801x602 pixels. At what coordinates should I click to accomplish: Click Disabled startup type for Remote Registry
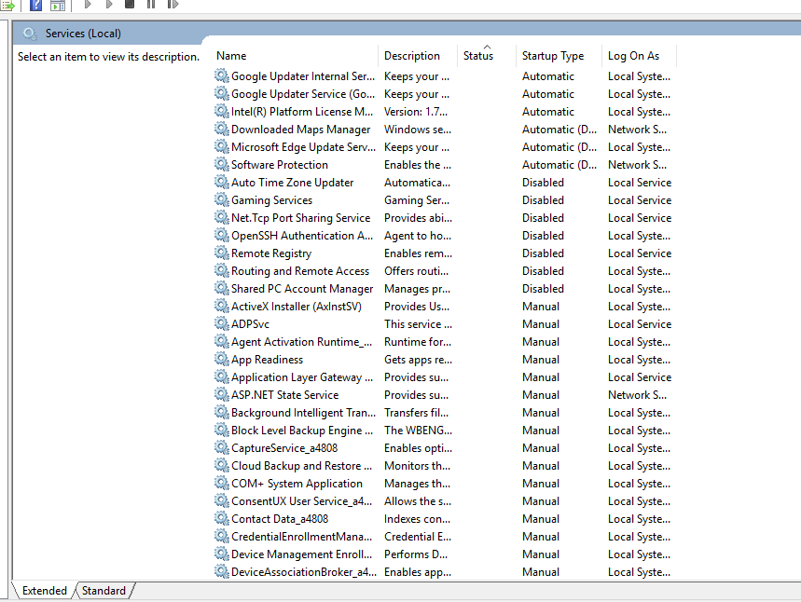(543, 253)
